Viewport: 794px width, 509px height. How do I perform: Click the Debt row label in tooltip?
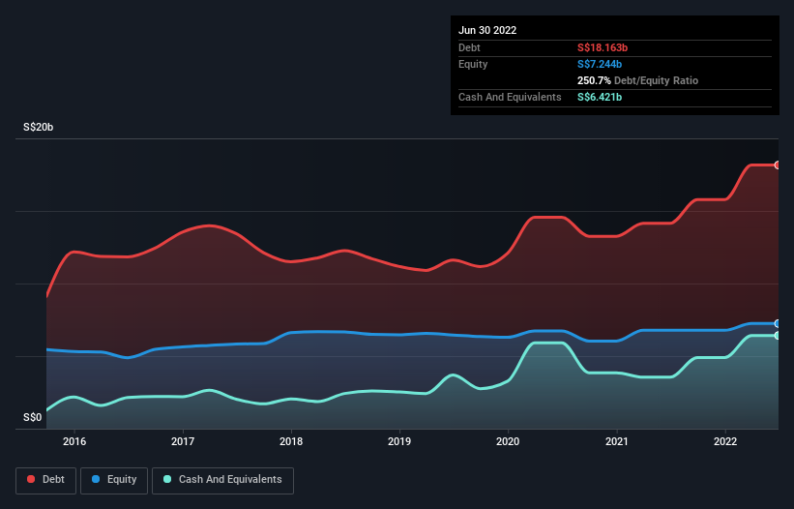click(x=469, y=47)
